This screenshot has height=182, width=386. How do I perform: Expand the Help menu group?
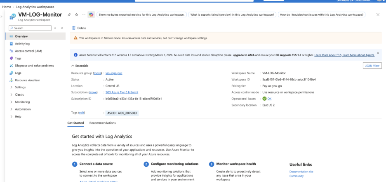(11, 116)
